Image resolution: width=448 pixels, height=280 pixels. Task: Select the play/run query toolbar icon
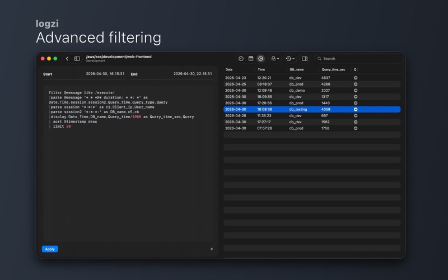260,59
